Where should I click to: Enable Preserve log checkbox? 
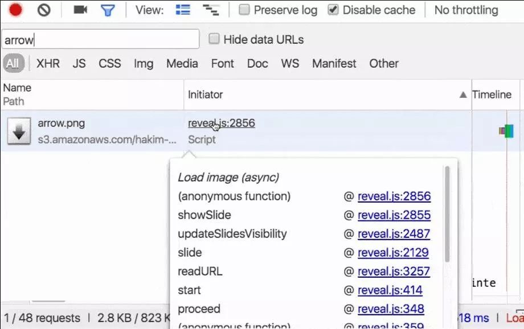244,10
